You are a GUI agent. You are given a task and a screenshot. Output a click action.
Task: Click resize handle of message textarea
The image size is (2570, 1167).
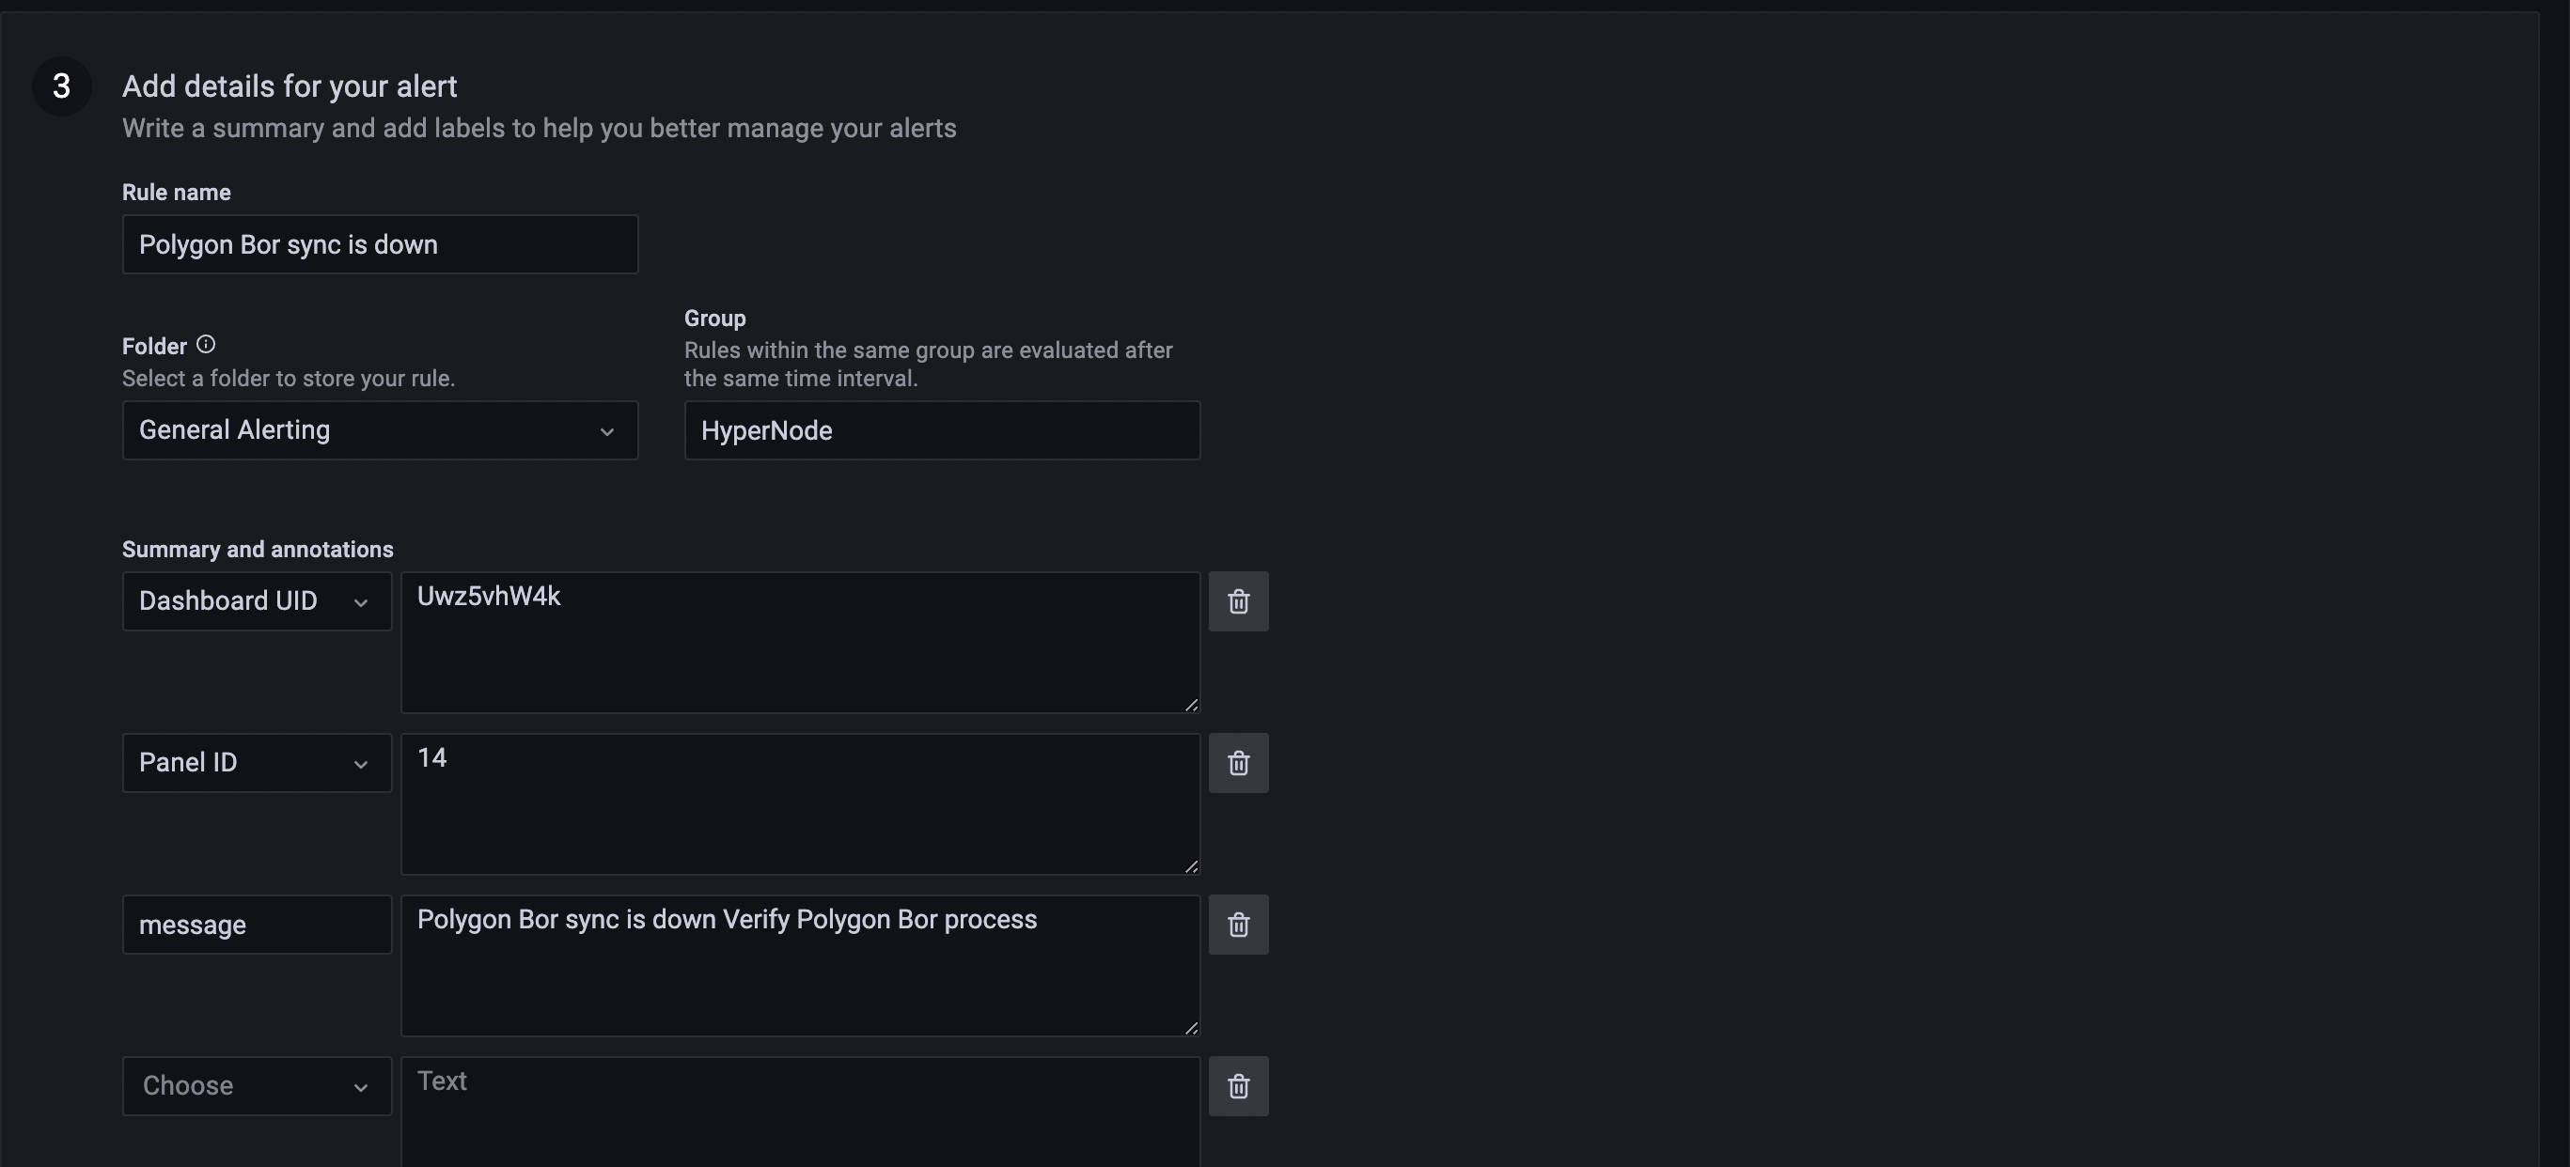(1191, 1027)
